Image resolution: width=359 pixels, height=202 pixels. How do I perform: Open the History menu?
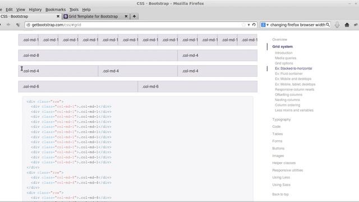click(35, 10)
